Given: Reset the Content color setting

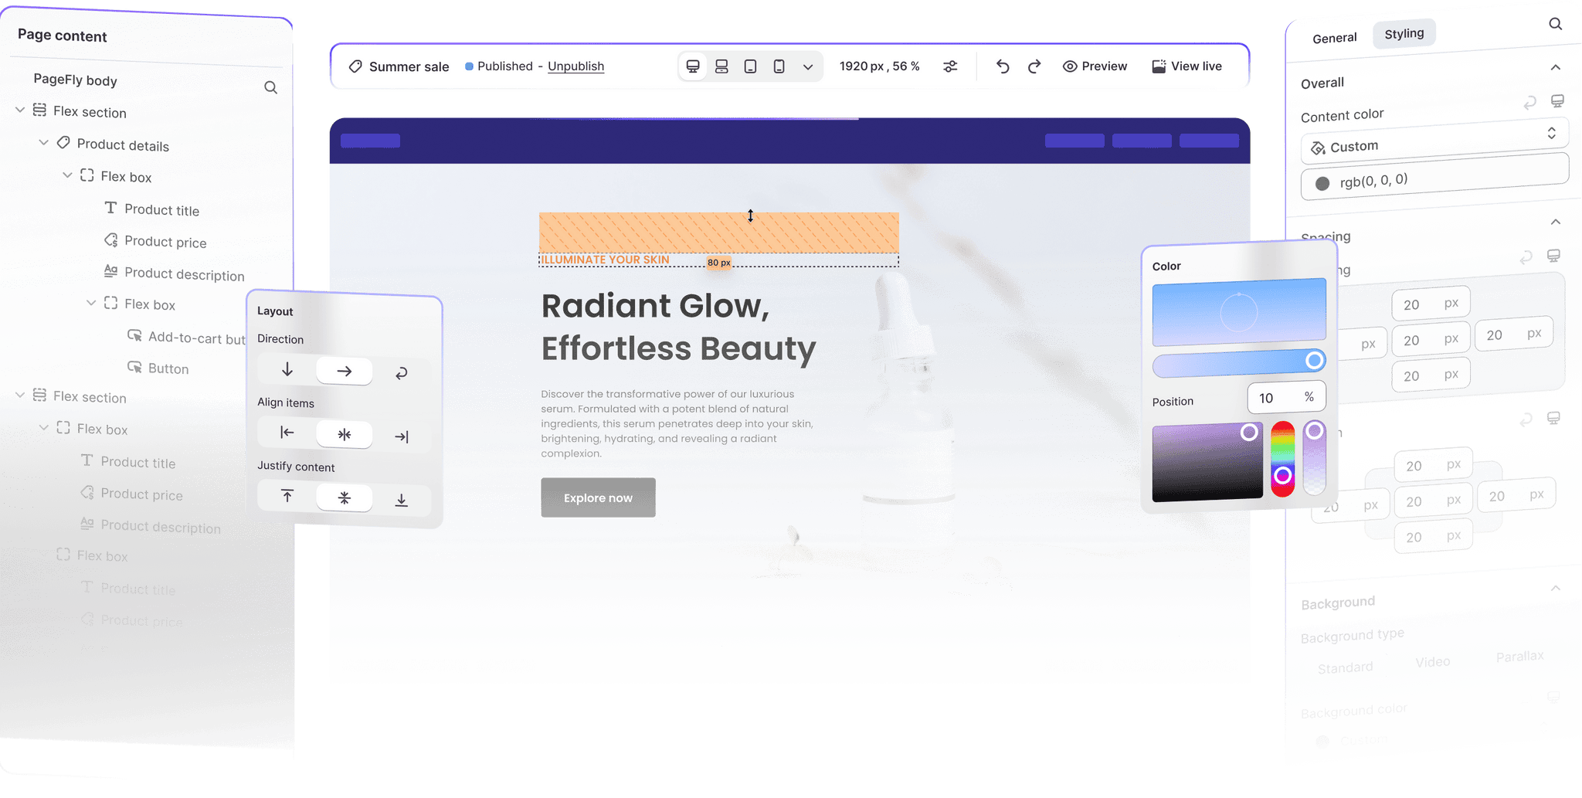Looking at the screenshot, I should tap(1529, 103).
